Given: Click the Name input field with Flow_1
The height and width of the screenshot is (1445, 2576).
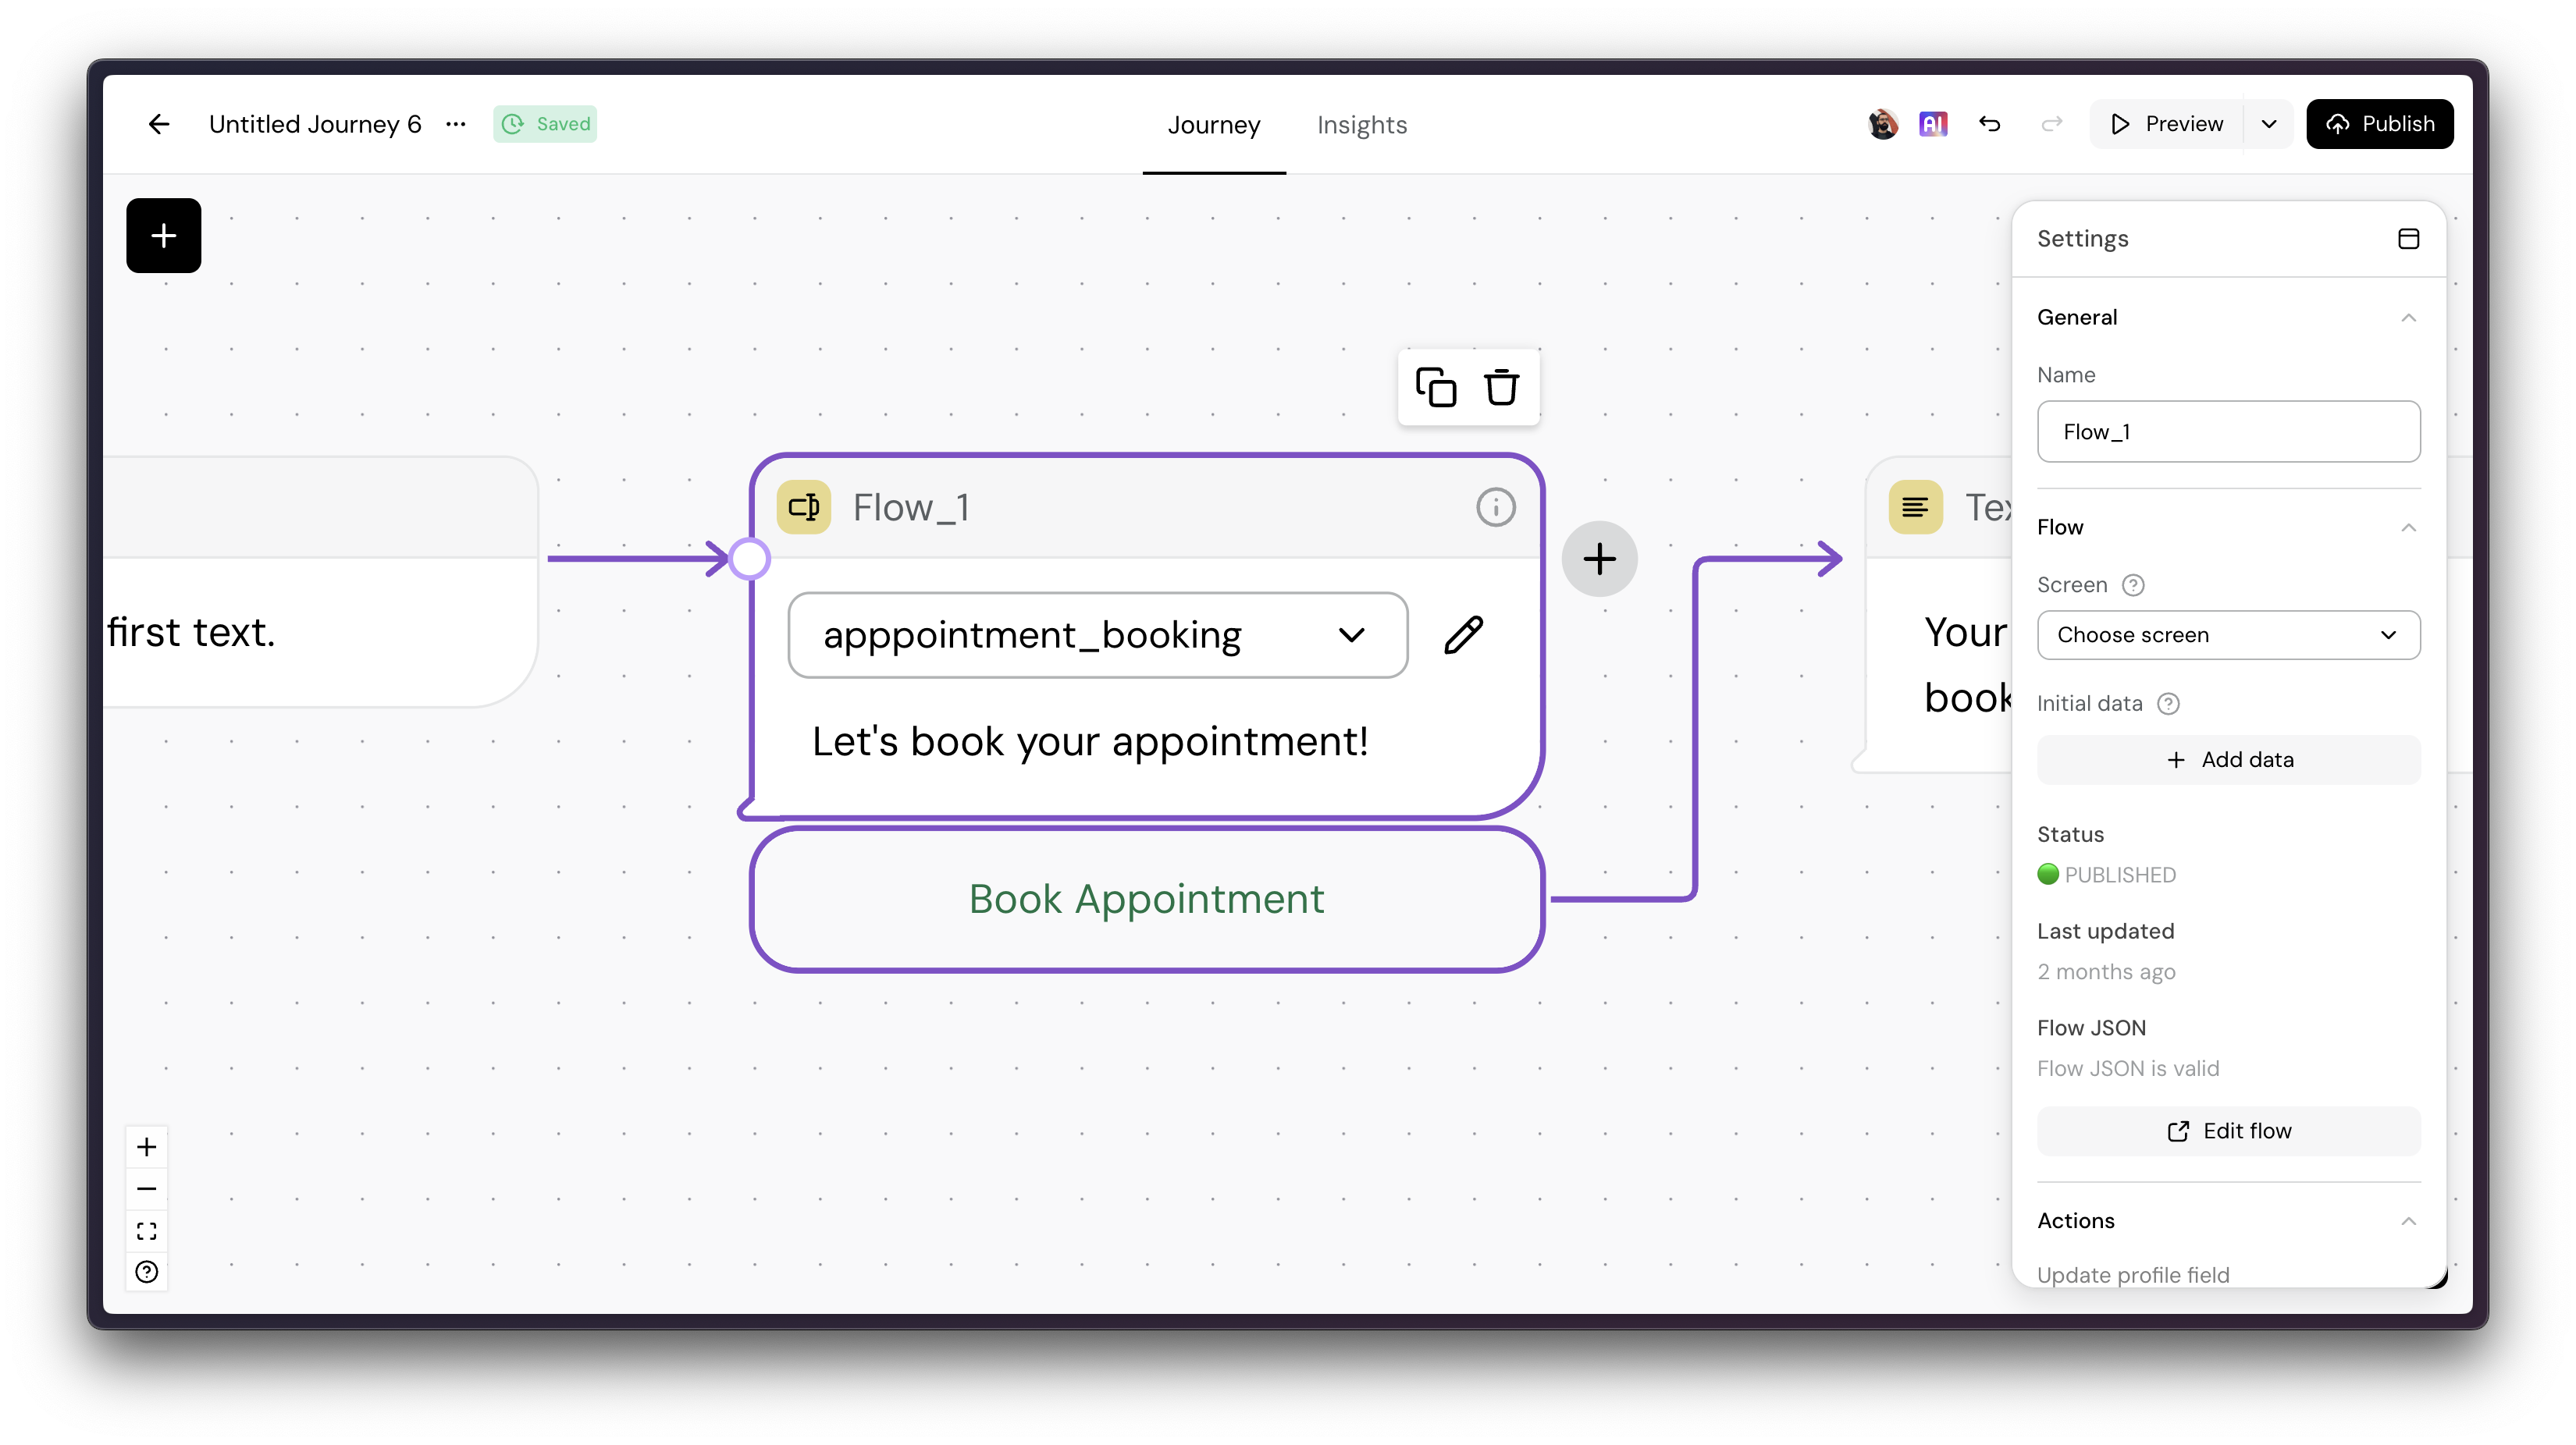Looking at the screenshot, I should [x=2228, y=431].
